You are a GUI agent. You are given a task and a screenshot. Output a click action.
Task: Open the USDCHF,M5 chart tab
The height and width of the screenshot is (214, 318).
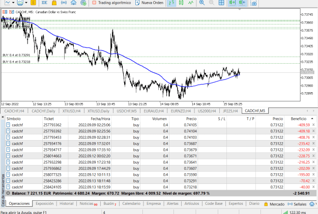pos(127,111)
